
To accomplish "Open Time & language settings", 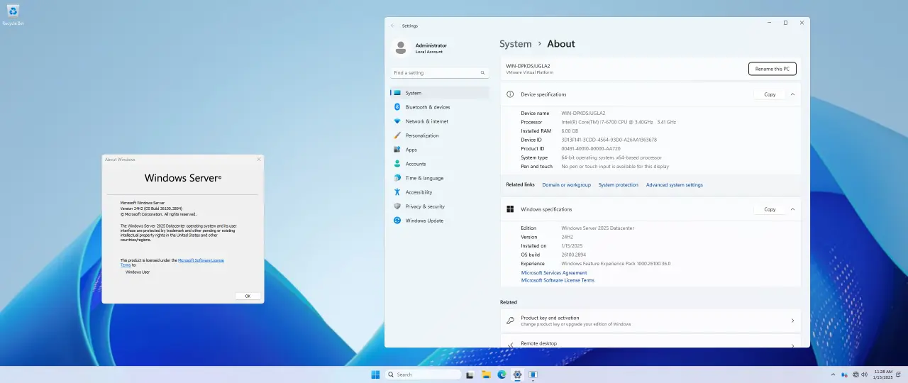I will click(x=439, y=178).
